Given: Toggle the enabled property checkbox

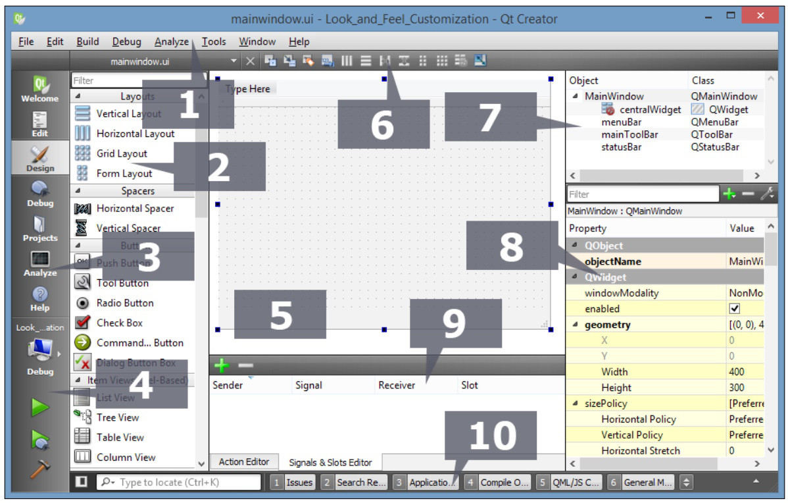Looking at the screenshot, I should 735,309.
